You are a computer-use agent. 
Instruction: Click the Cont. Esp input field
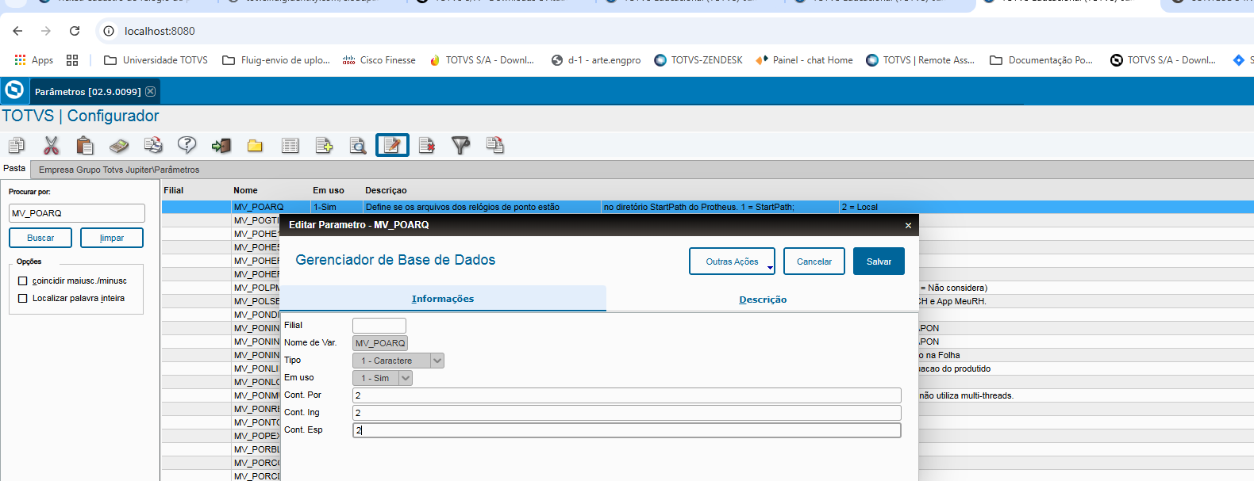tap(627, 430)
